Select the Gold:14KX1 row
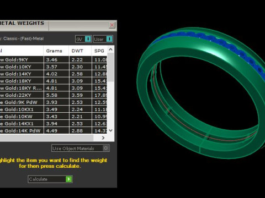 pos(54,124)
